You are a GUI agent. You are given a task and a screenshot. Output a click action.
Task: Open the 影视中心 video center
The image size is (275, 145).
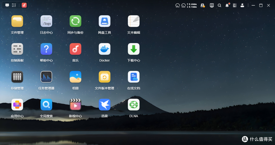75,105
